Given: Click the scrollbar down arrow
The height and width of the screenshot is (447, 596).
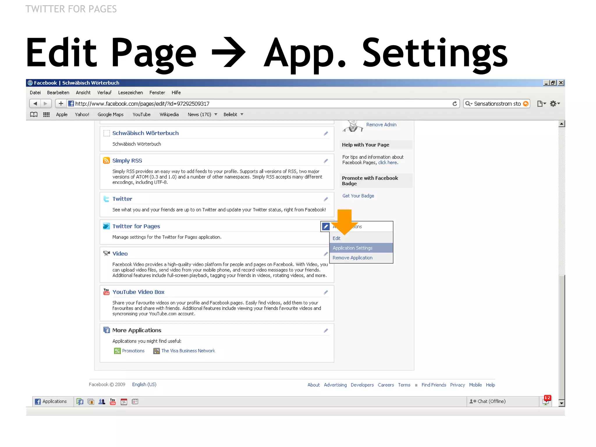Looking at the screenshot, I should click(x=562, y=403).
